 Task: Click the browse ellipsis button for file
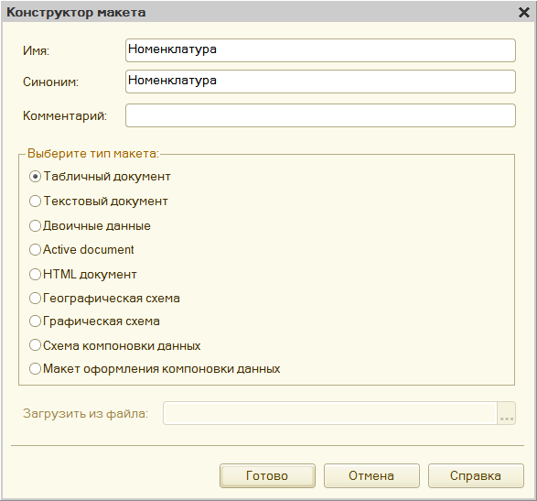pos(506,413)
